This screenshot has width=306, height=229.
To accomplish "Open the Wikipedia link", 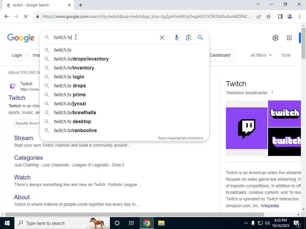I will pos(270,206).
